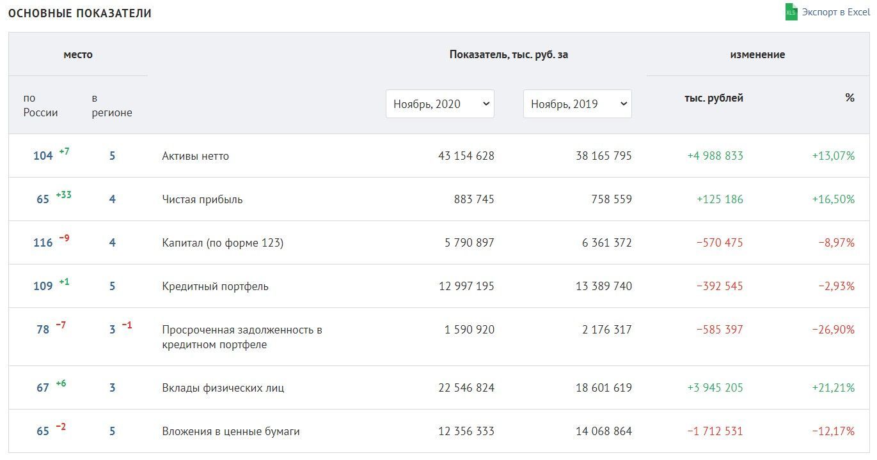Screen dimensions: 877x460
Task: Open the 'Вложения в ценные бумаги' indicator
Action: tap(231, 431)
